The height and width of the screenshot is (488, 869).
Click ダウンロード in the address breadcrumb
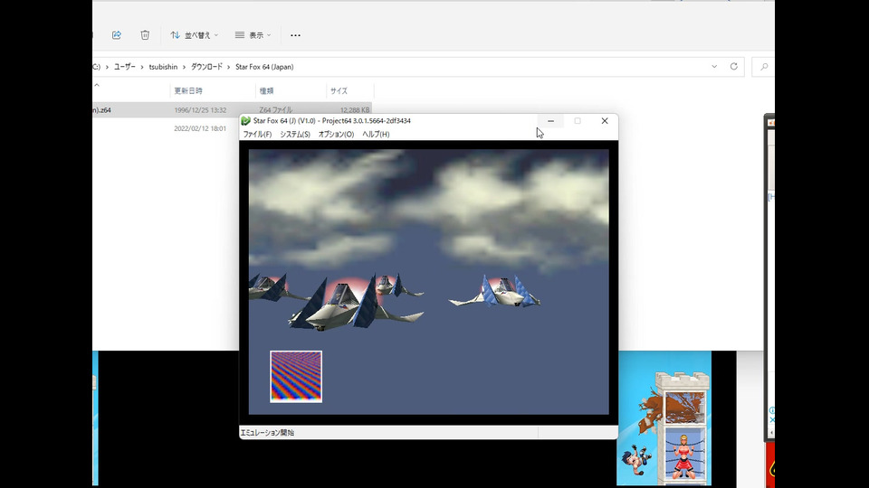206,67
